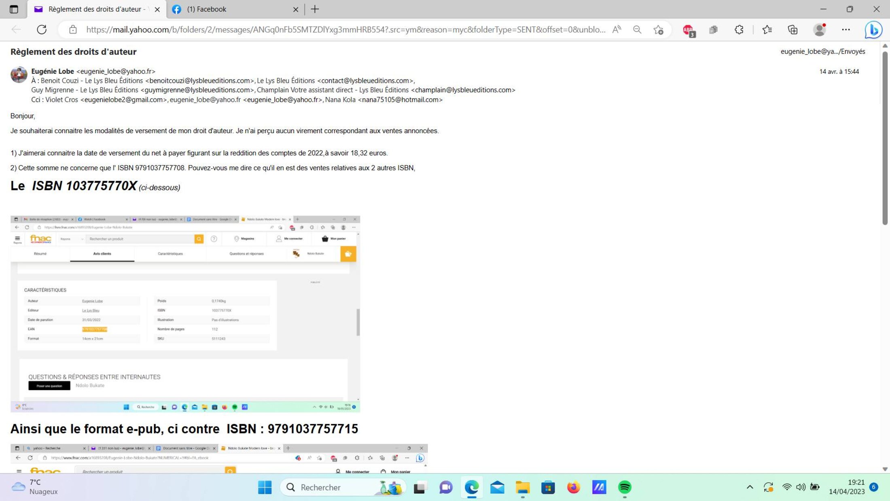Click the page vertical scrollbar
The width and height of the screenshot is (890, 501).
click(x=885, y=138)
